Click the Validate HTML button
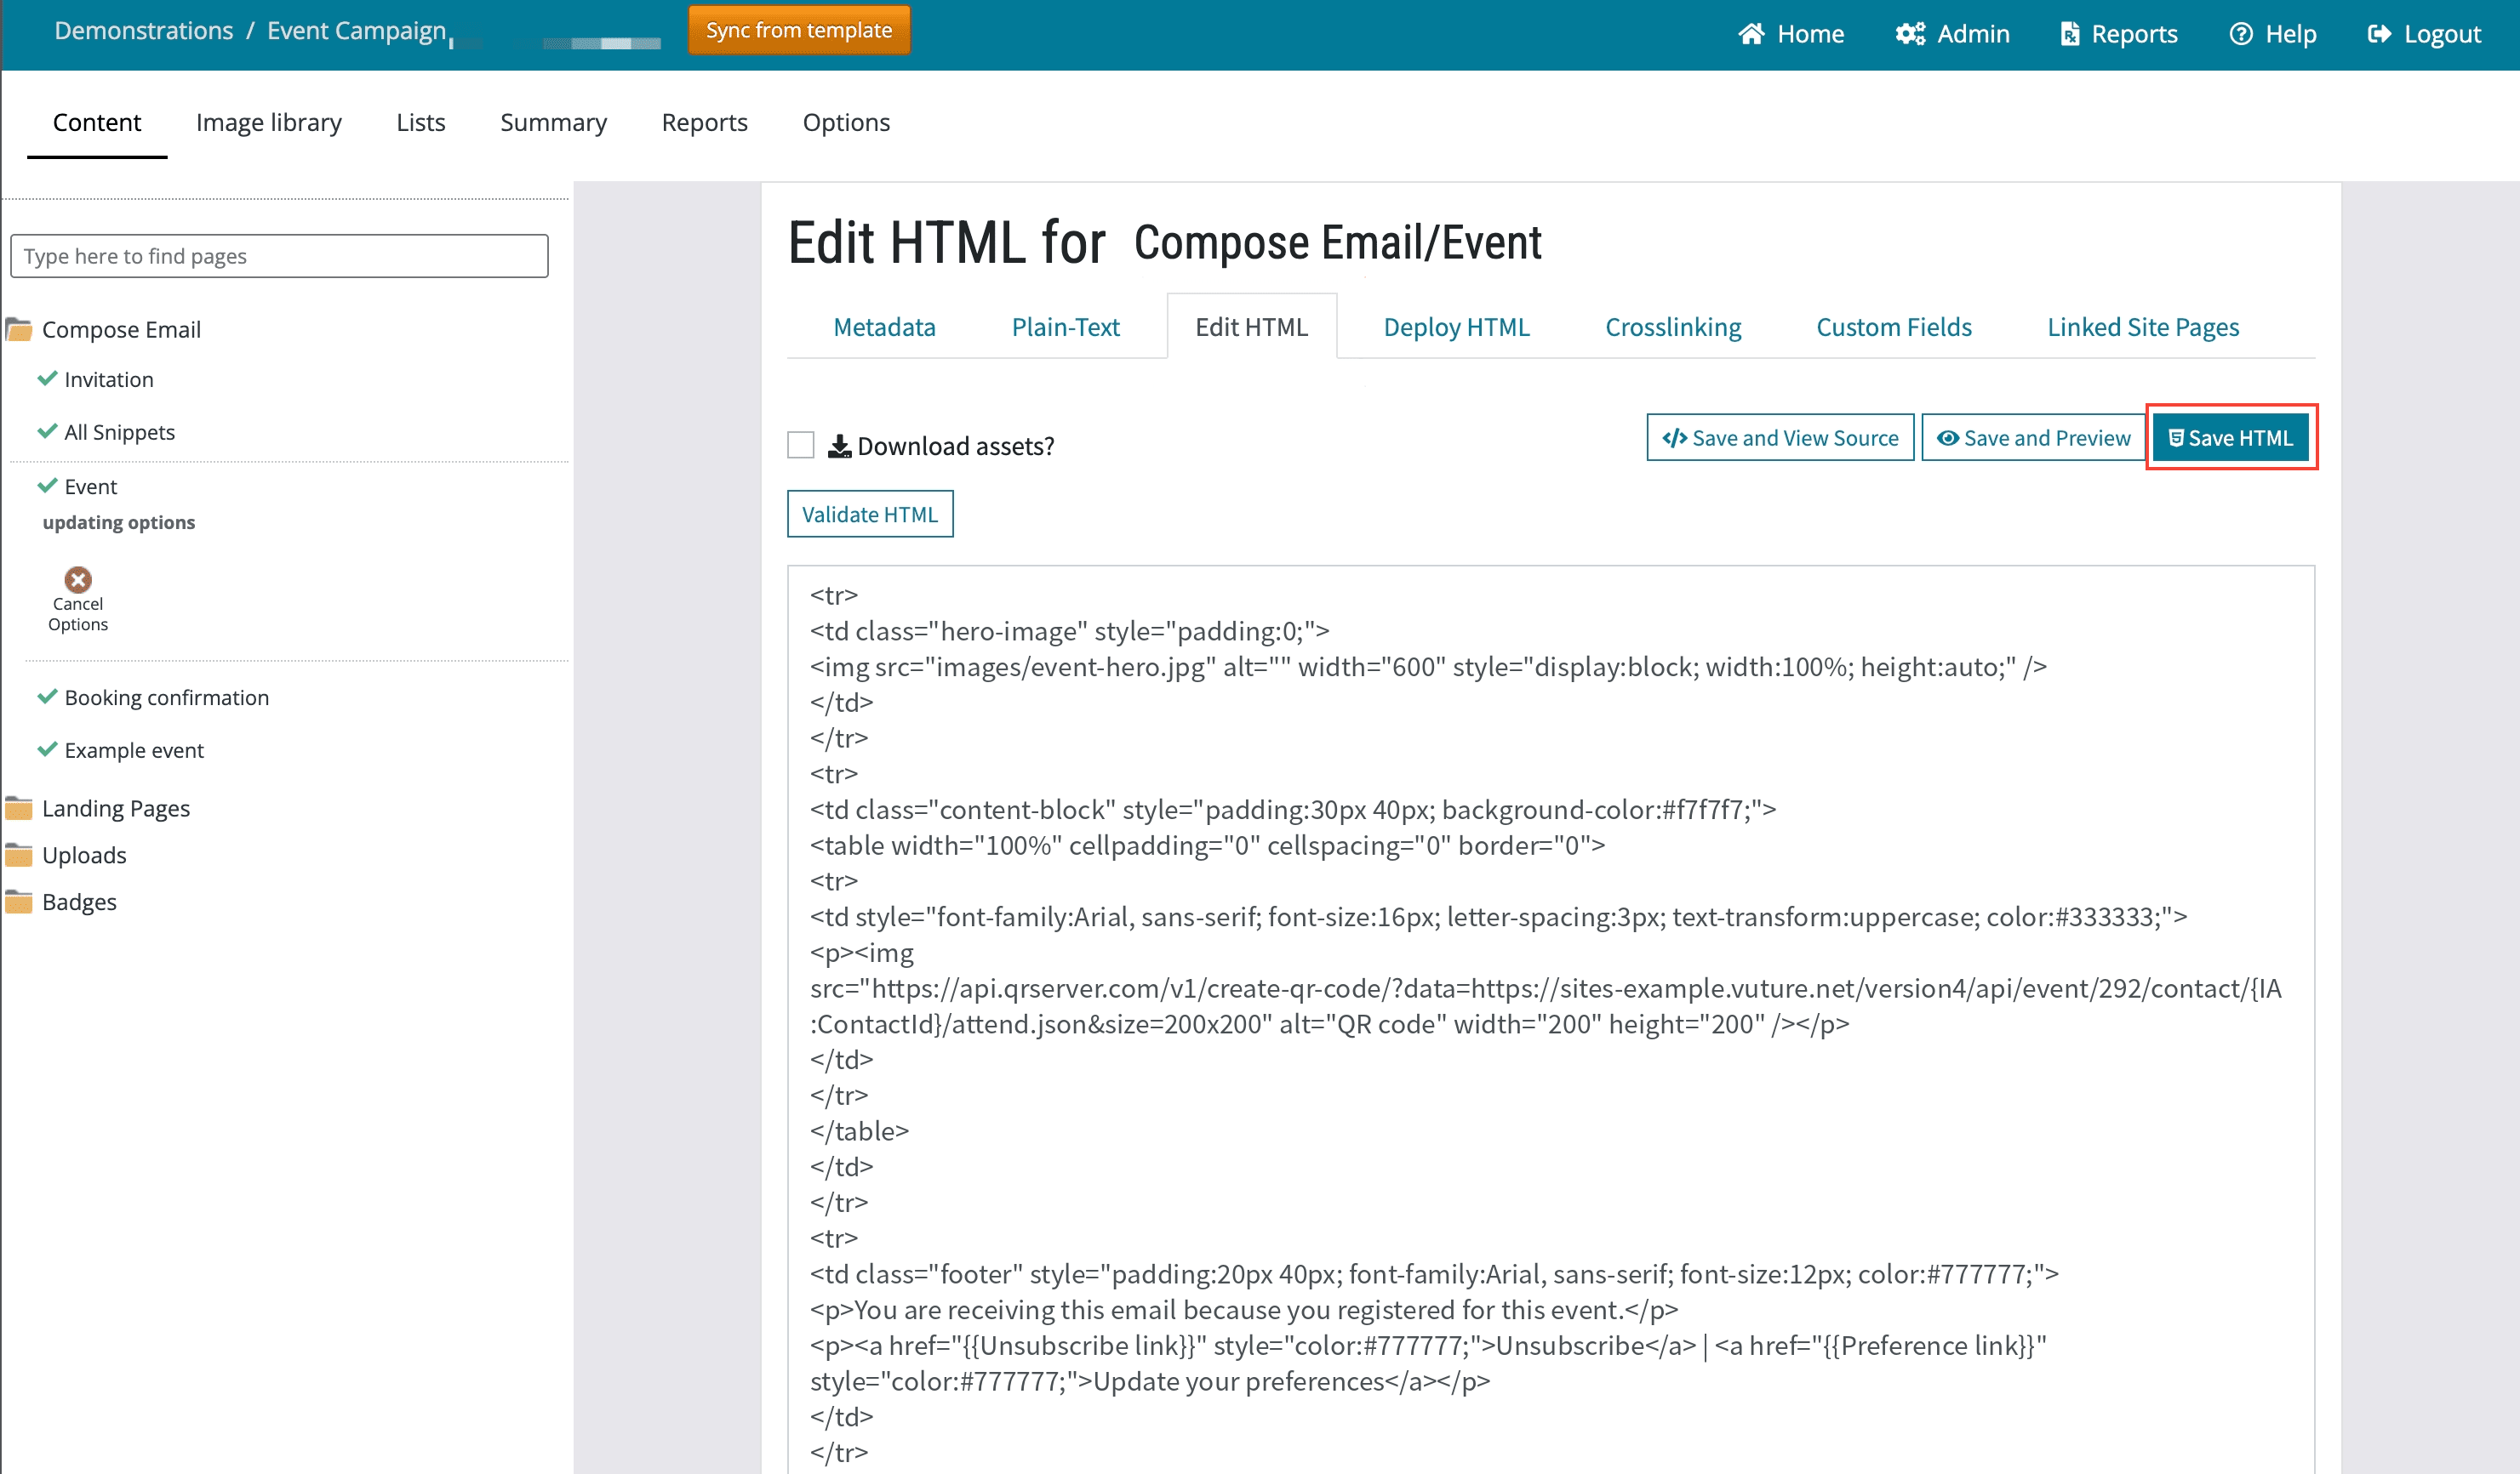Screen dimensions: 2520x1474 (x=870, y=514)
